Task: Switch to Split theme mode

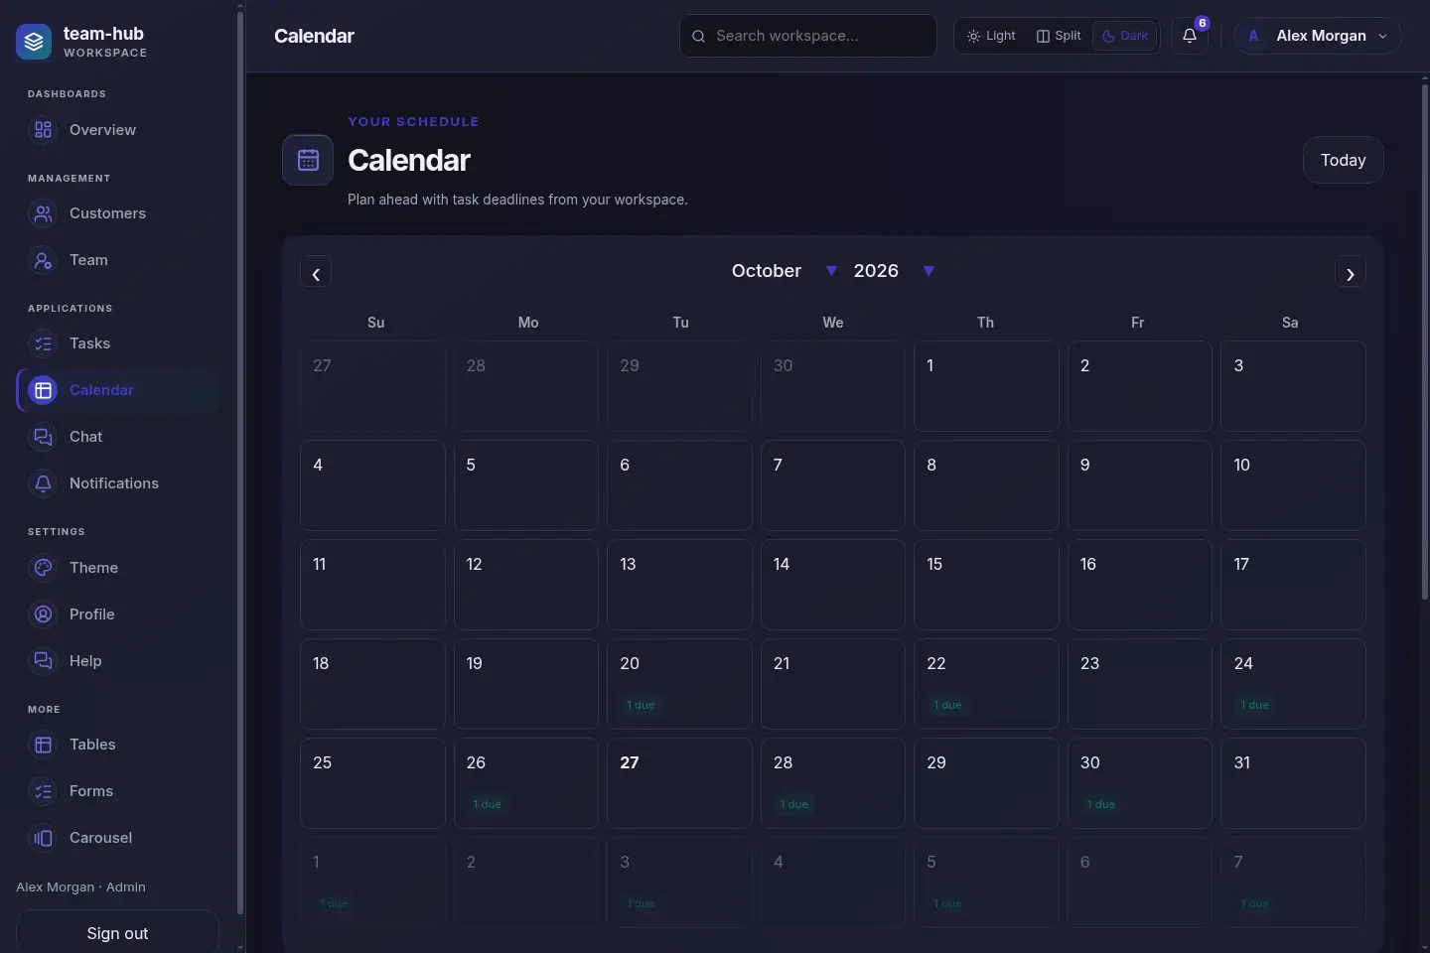Action: pyautogui.click(x=1059, y=36)
